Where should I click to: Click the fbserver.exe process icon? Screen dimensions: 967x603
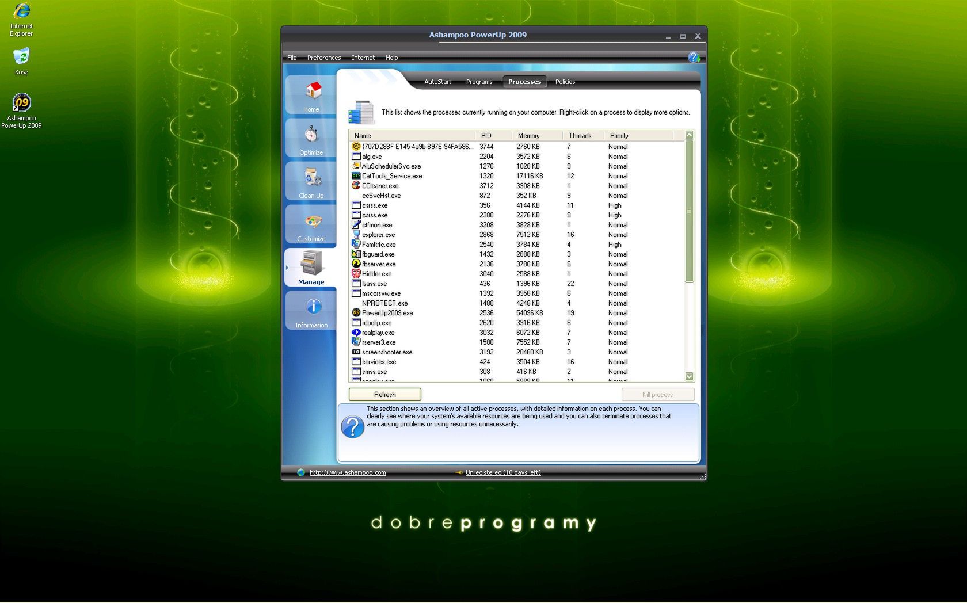pyautogui.click(x=356, y=264)
